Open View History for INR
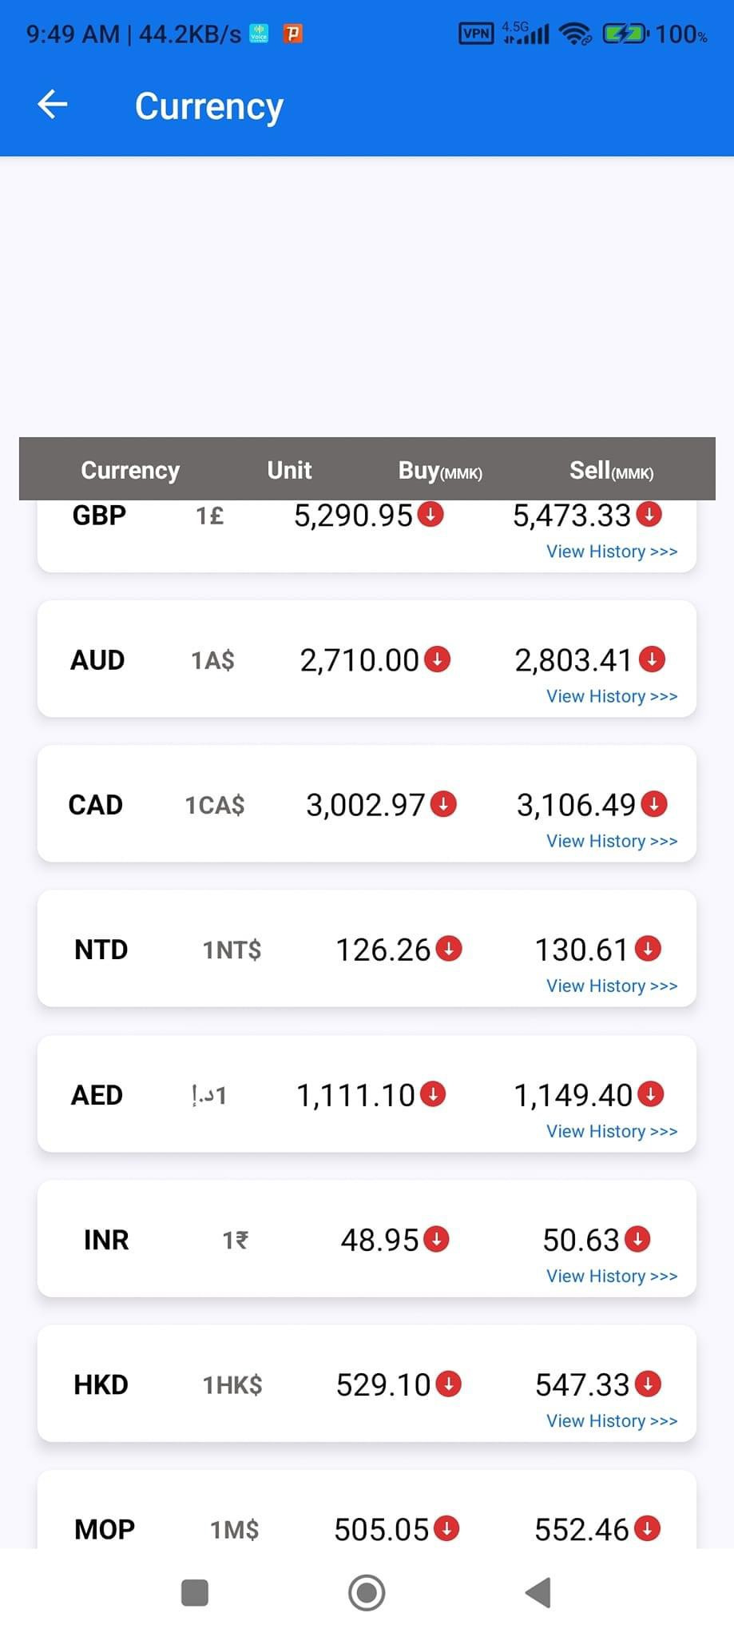 [612, 1276]
